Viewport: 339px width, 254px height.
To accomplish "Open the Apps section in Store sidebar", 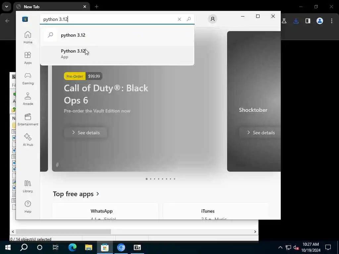I will point(28,58).
